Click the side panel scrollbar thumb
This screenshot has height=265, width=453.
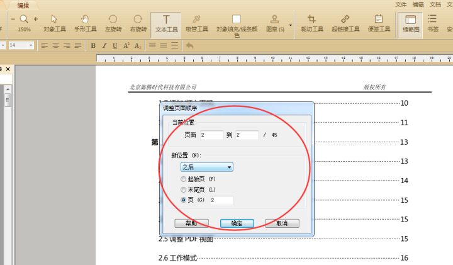[8, 100]
